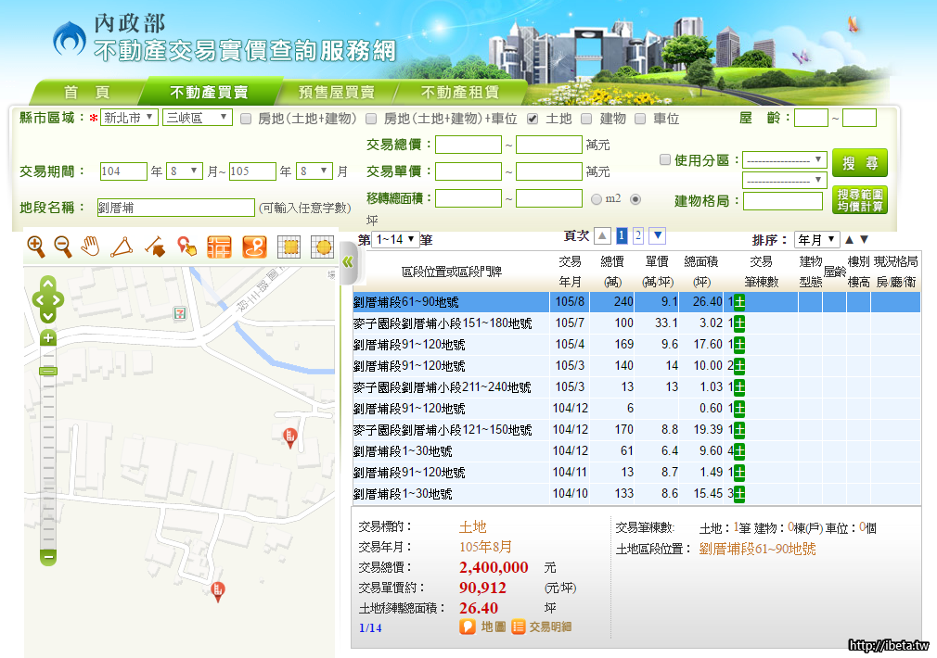This screenshot has height=658, width=937.
Task: Choose the triangle area measurement tool
Action: pos(122,247)
